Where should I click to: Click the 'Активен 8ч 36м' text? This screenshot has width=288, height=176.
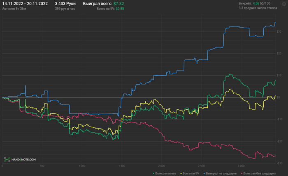(x=14, y=9)
